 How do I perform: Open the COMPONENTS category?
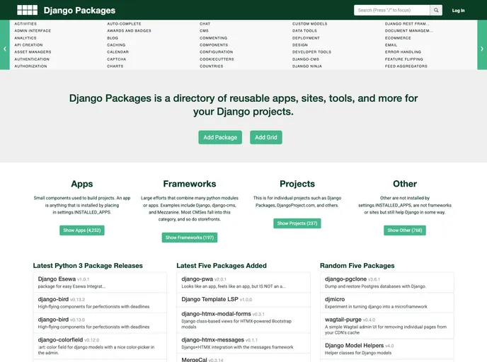tap(214, 45)
